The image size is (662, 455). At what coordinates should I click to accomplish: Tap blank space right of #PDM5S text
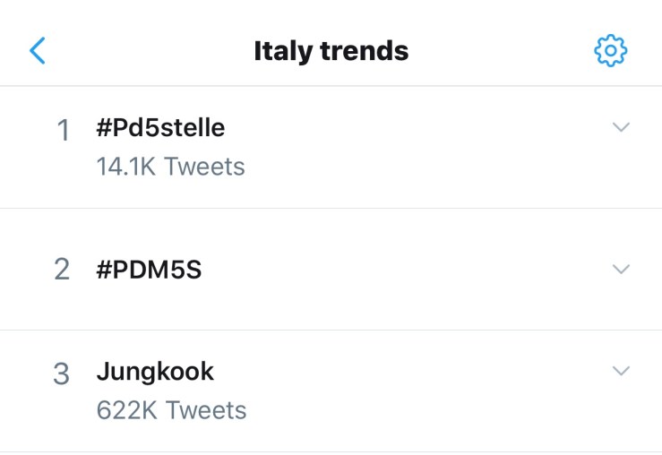click(x=403, y=270)
